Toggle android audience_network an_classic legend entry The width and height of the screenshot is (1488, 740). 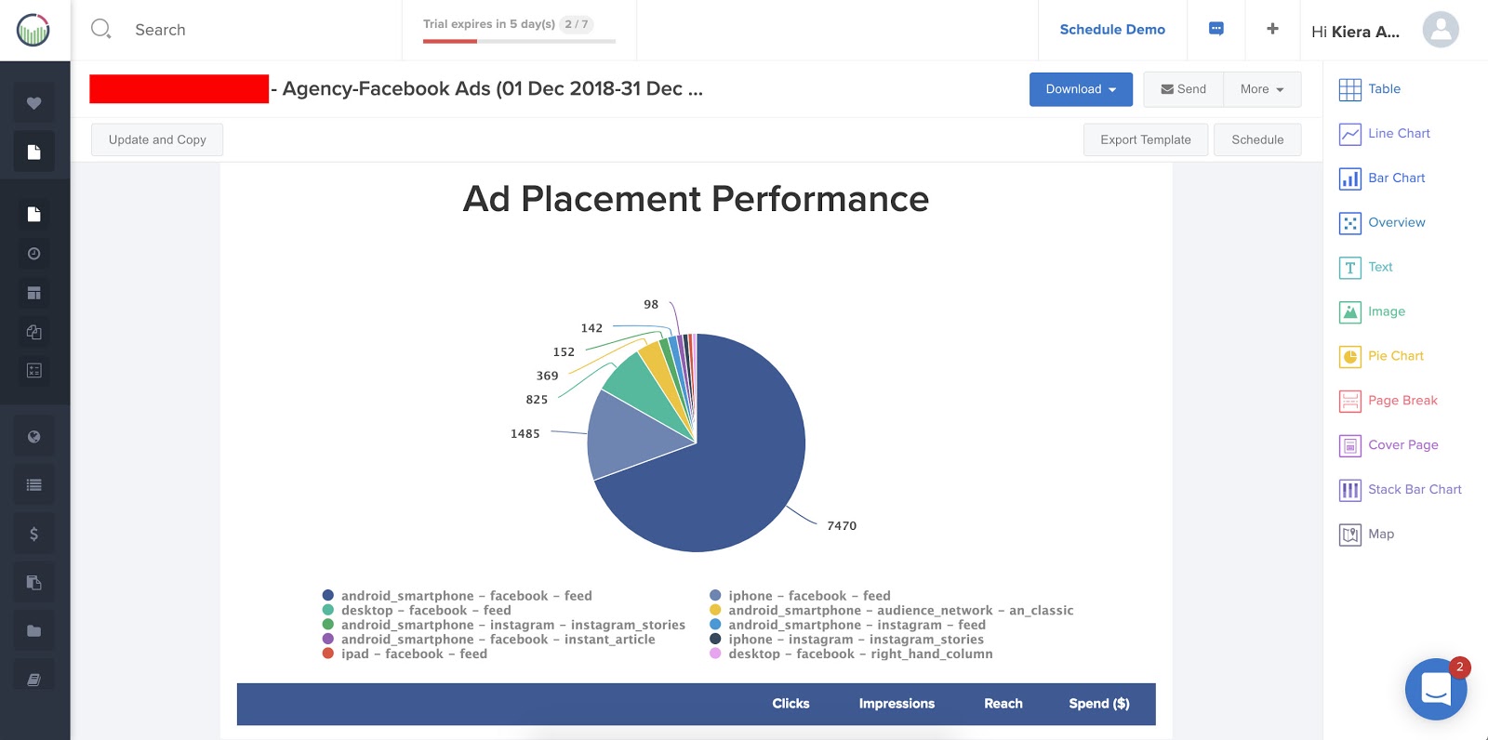click(x=891, y=611)
